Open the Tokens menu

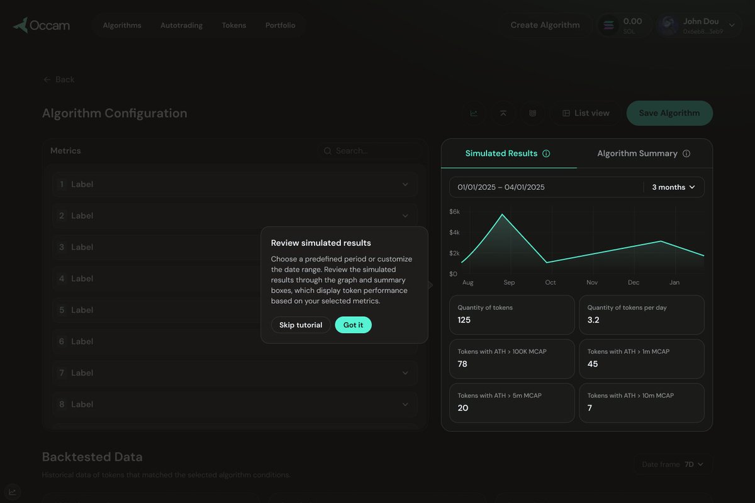tap(234, 25)
